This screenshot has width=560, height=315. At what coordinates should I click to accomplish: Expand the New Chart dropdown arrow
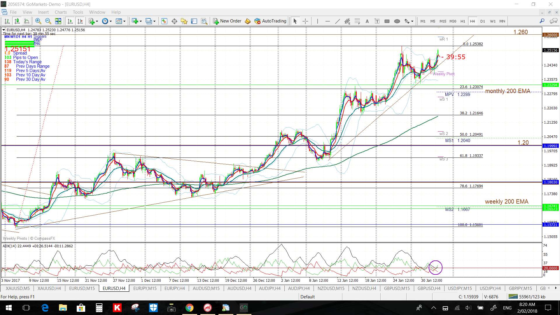pos(141,21)
